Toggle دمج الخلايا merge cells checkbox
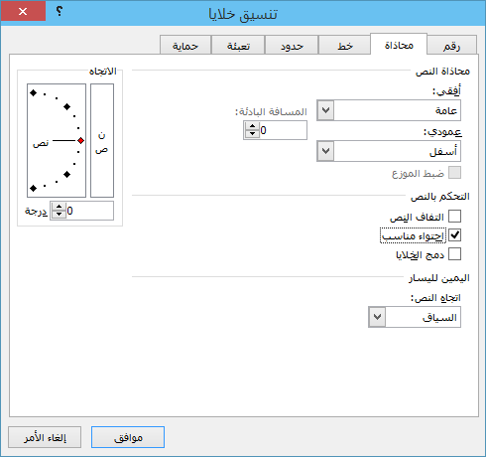Image resolution: width=486 pixels, height=457 pixels. pyautogui.click(x=454, y=254)
